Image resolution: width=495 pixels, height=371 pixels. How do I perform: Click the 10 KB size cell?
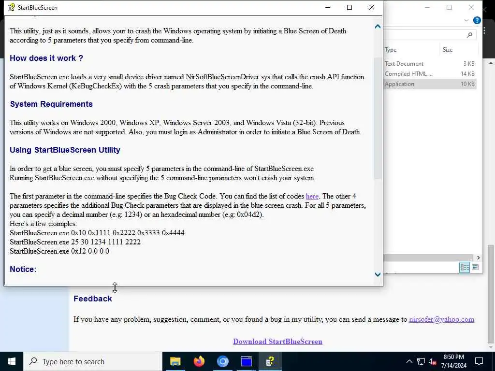pos(467,84)
